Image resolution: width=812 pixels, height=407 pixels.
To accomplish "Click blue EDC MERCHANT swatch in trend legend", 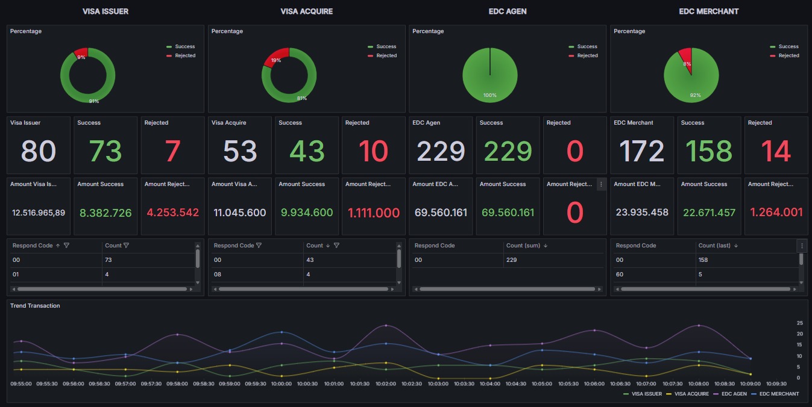I will [755, 394].
